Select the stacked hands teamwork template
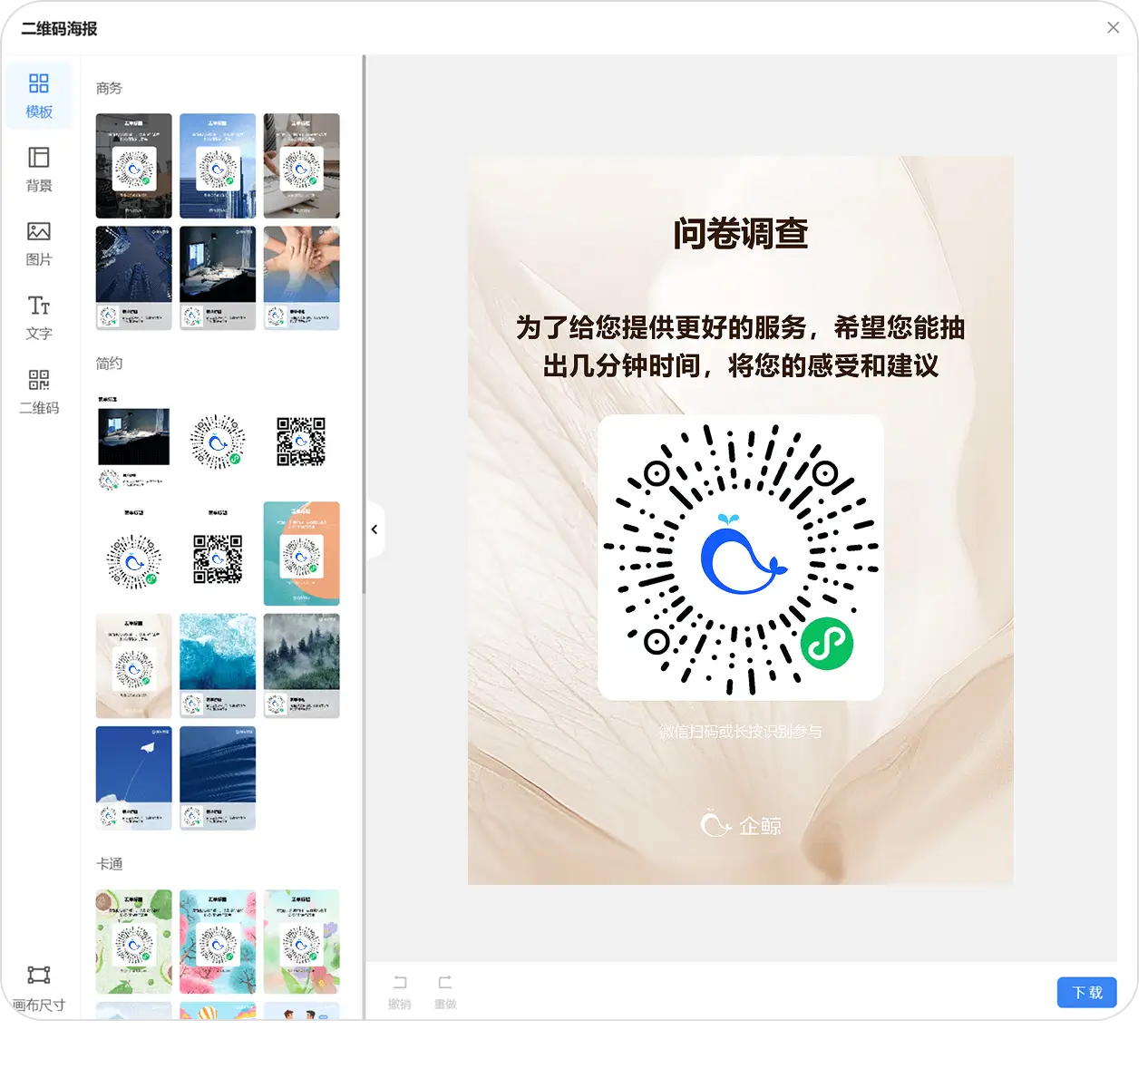This screenshot has height=1088, width=1148. (x=301, y=278)
